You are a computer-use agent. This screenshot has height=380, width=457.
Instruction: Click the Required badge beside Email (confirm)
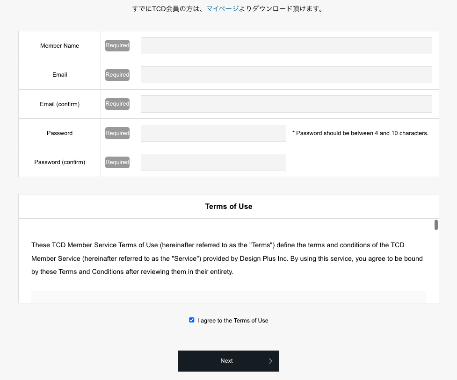pyautogui.click(x=117, y=104)
